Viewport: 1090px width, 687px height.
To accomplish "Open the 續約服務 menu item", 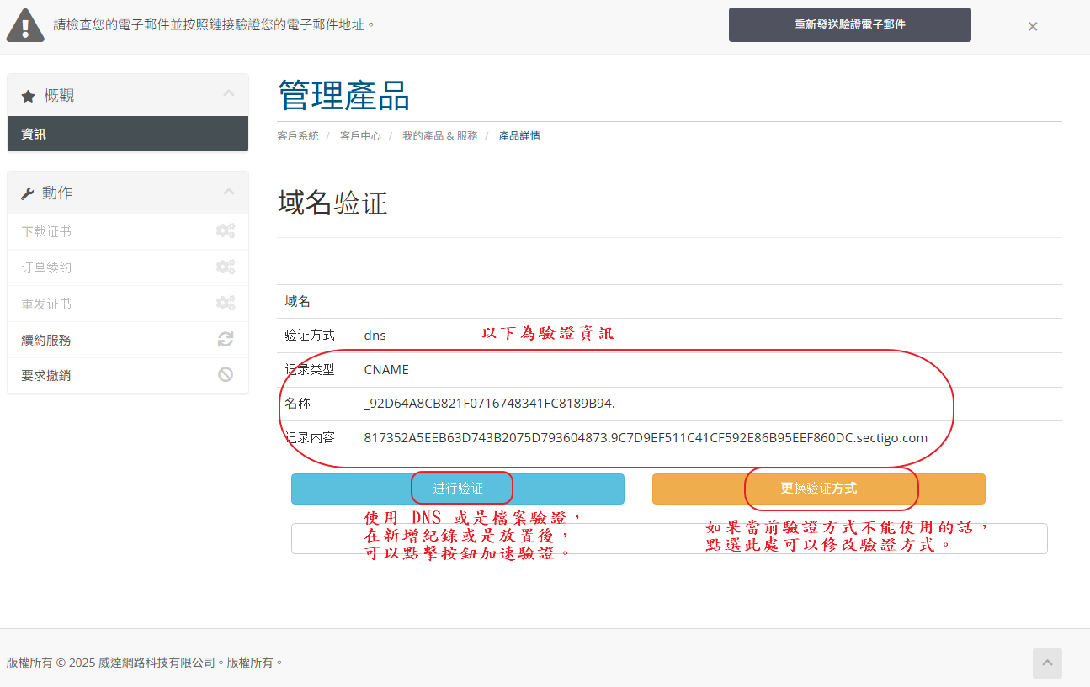I will [x=47, y=341].
